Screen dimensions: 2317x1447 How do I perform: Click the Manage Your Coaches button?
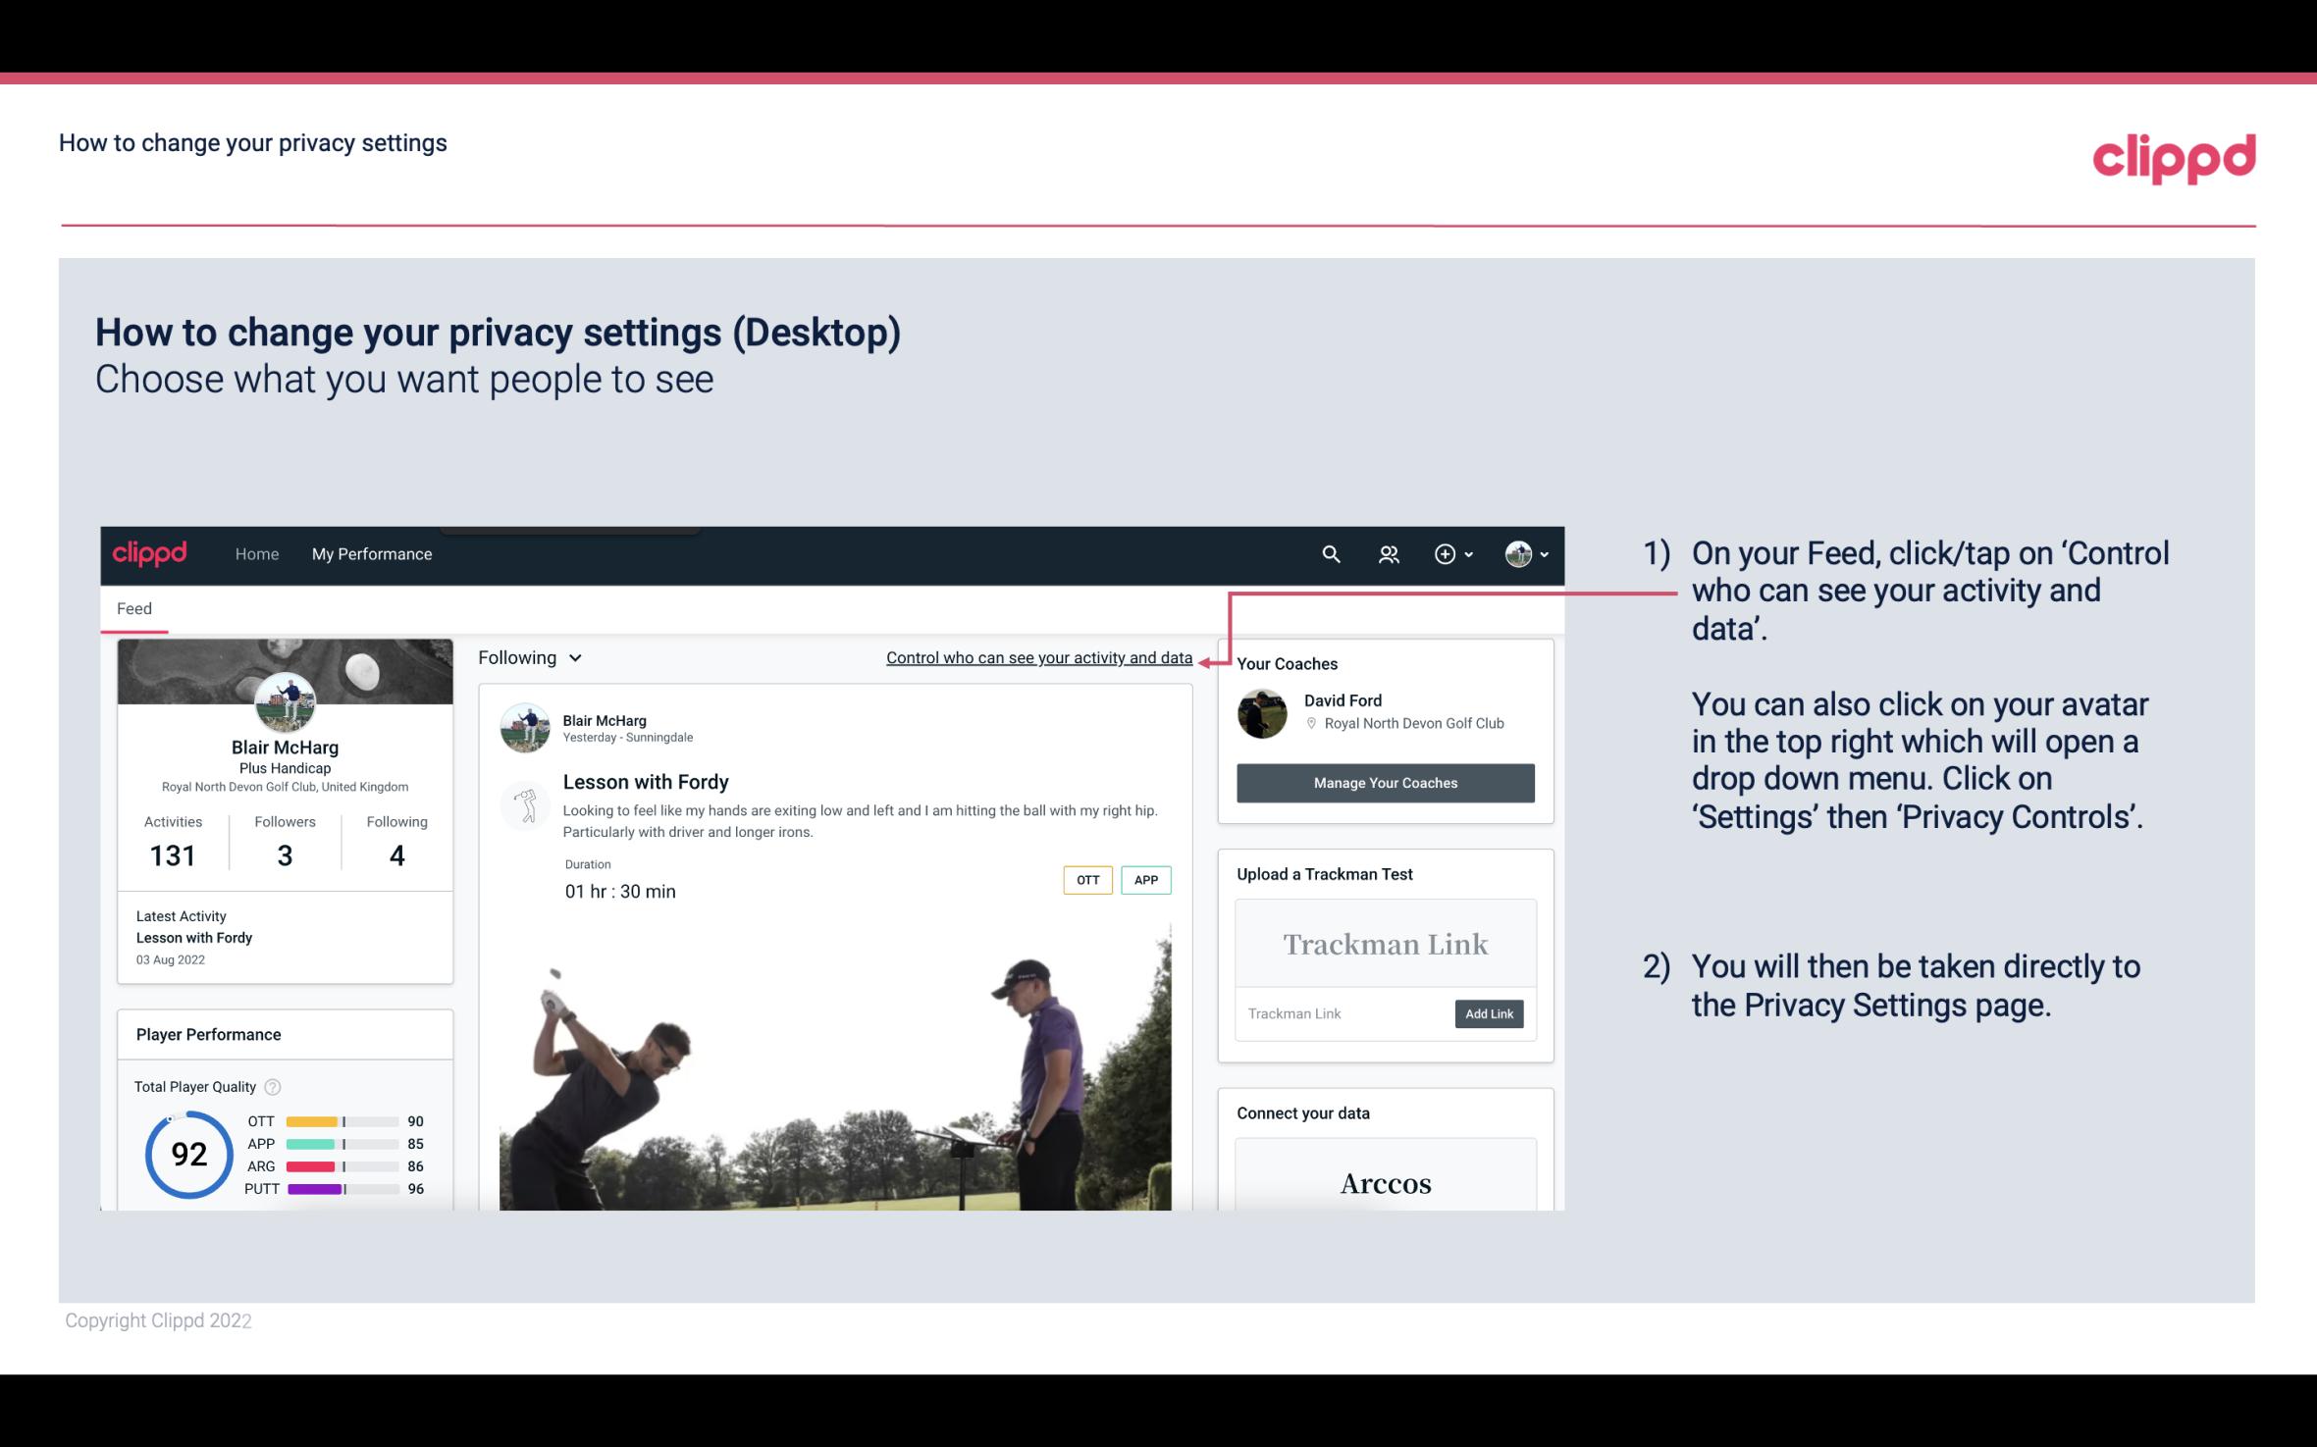[x=1384, y=782]
